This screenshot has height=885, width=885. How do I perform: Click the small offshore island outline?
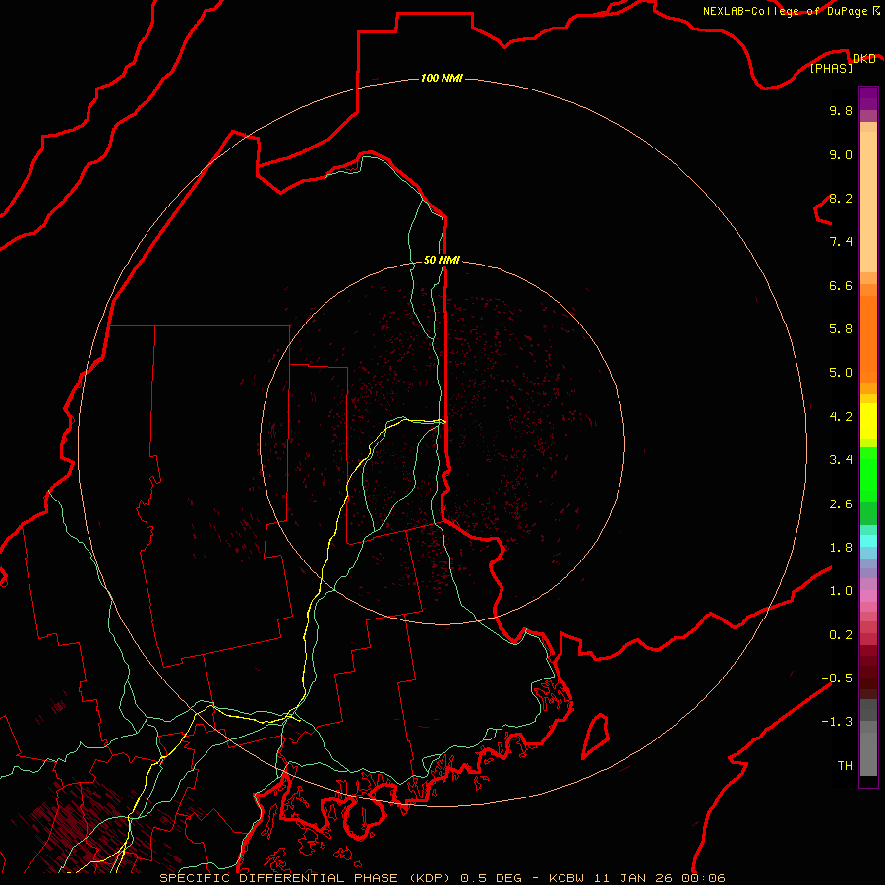tap(596, 736)
